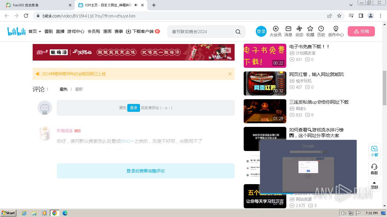Click the search magnifier icon
The height and width of the screenshot is (217, 387).
coord(238,32)
